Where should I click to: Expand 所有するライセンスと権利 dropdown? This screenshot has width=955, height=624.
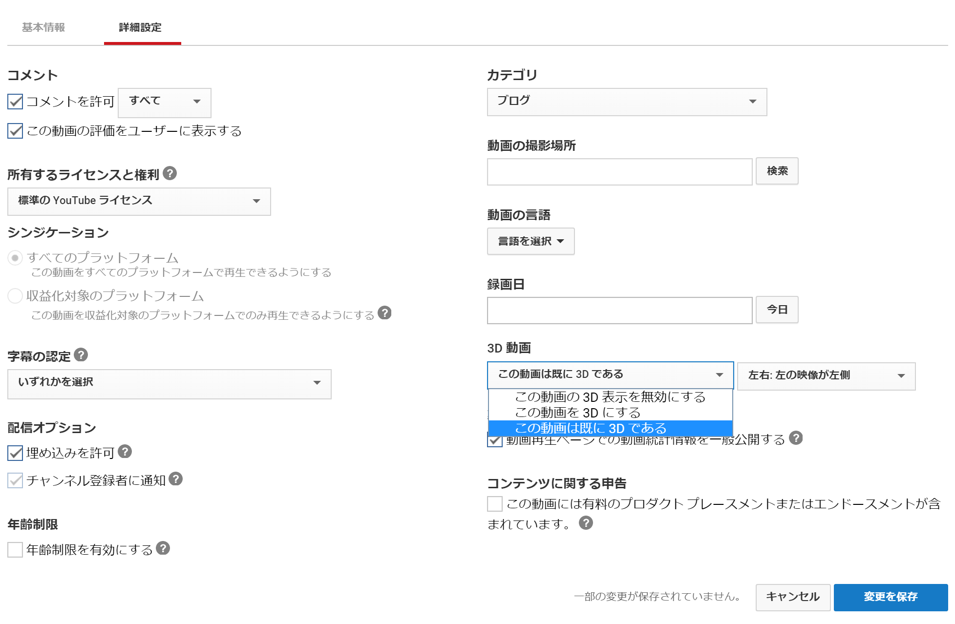tap(138, 201)
